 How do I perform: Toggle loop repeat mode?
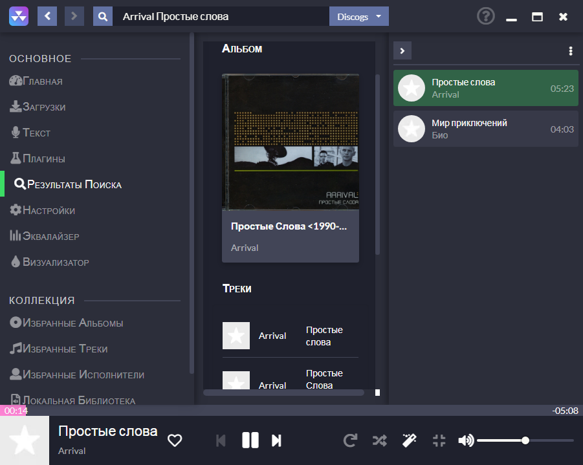coord(350,440)
